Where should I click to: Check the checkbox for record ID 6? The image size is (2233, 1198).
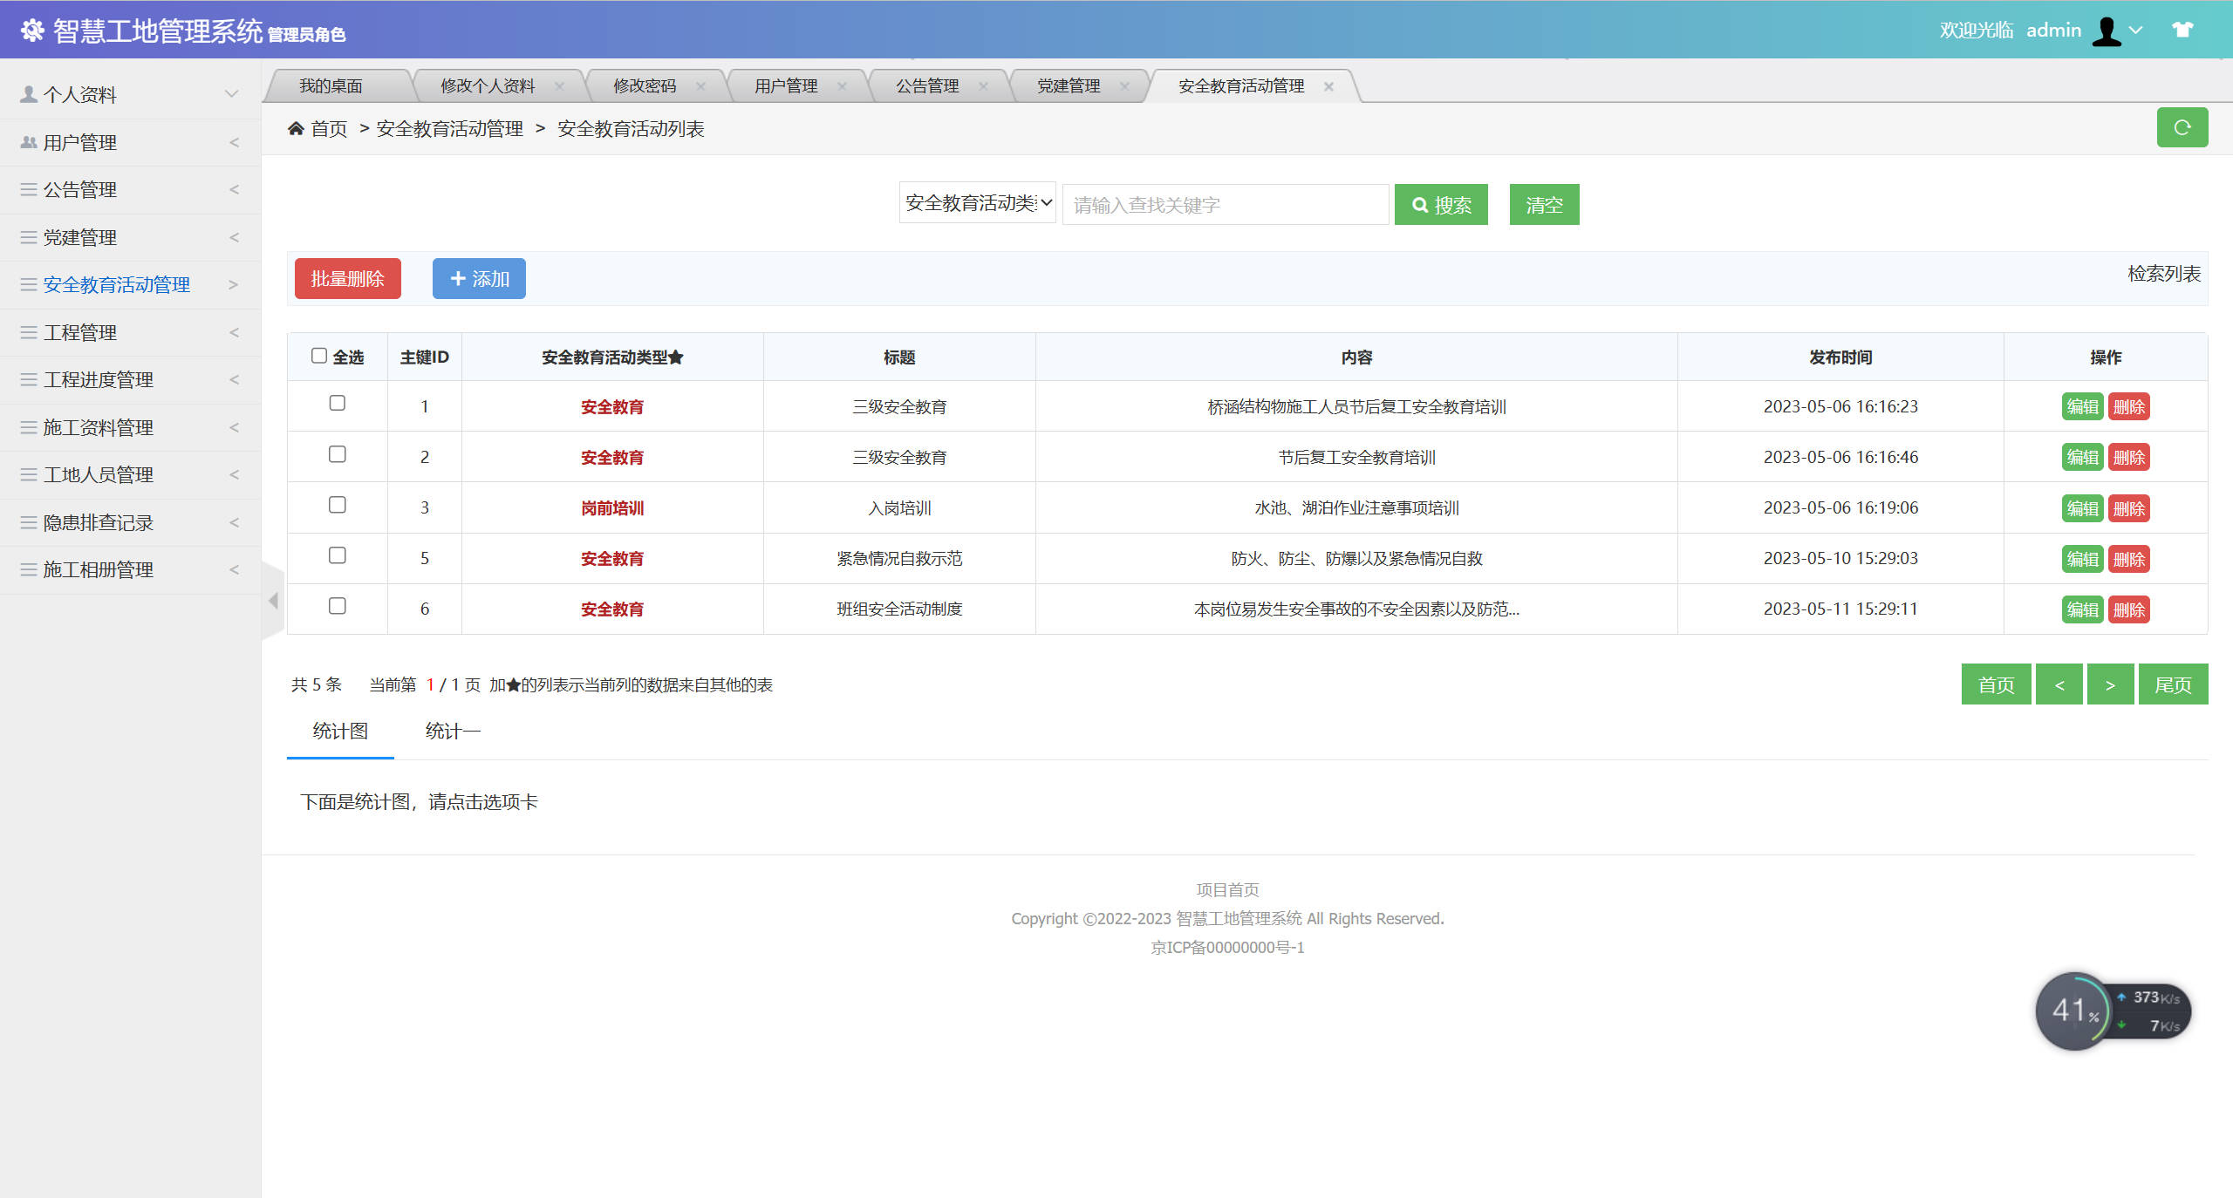(338, 606)
